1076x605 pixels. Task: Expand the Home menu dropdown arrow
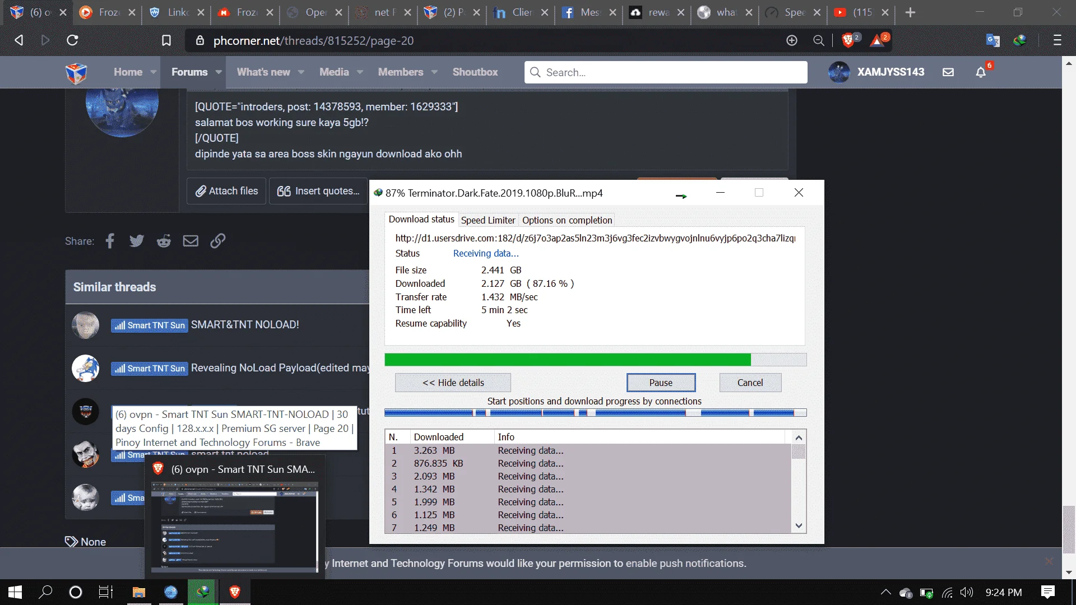pos(153,72)
